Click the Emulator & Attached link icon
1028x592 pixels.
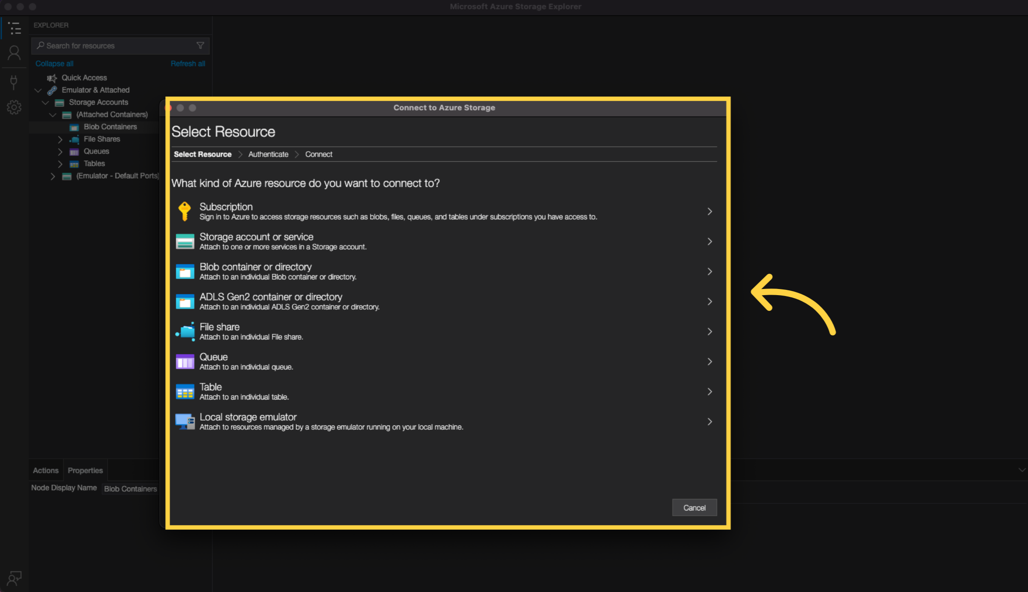click(52, 90)
